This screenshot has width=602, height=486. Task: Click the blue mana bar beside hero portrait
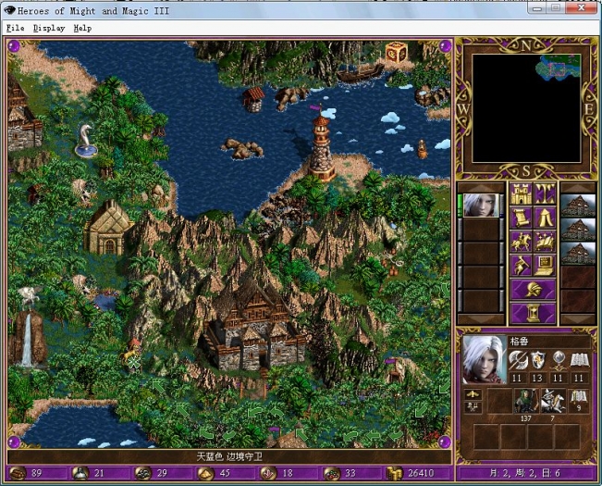click(x=502, y=206)
